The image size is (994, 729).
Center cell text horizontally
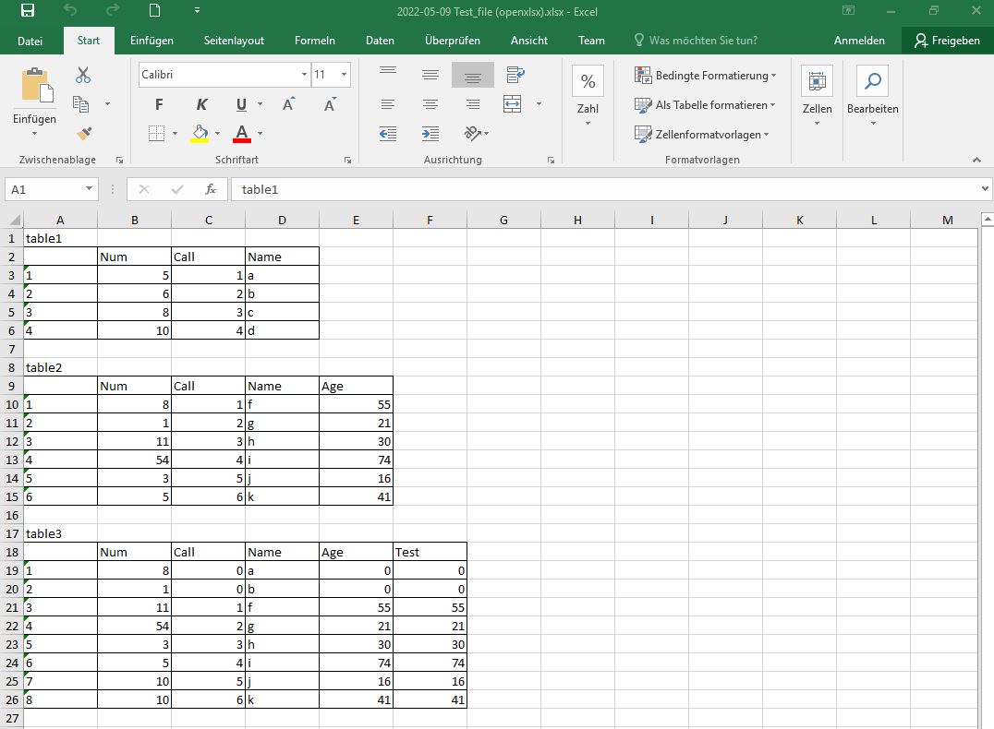coord(430,104)
